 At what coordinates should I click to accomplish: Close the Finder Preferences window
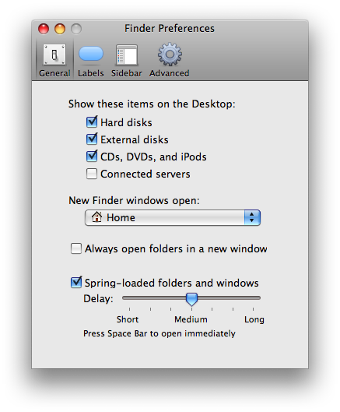pyautogui.click(x=44, y=29)
